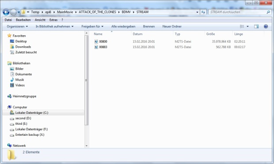The width and height of the screenshot is (274, 164).
Task: Open Musik library
Action: click(x=19, y=80)
